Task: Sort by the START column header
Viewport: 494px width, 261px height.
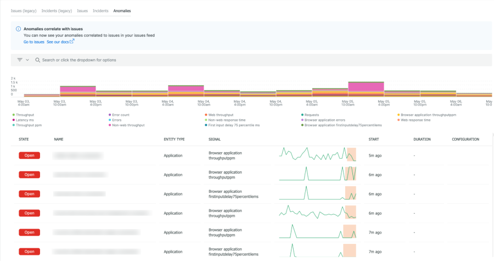Action: tap(374, 139)
